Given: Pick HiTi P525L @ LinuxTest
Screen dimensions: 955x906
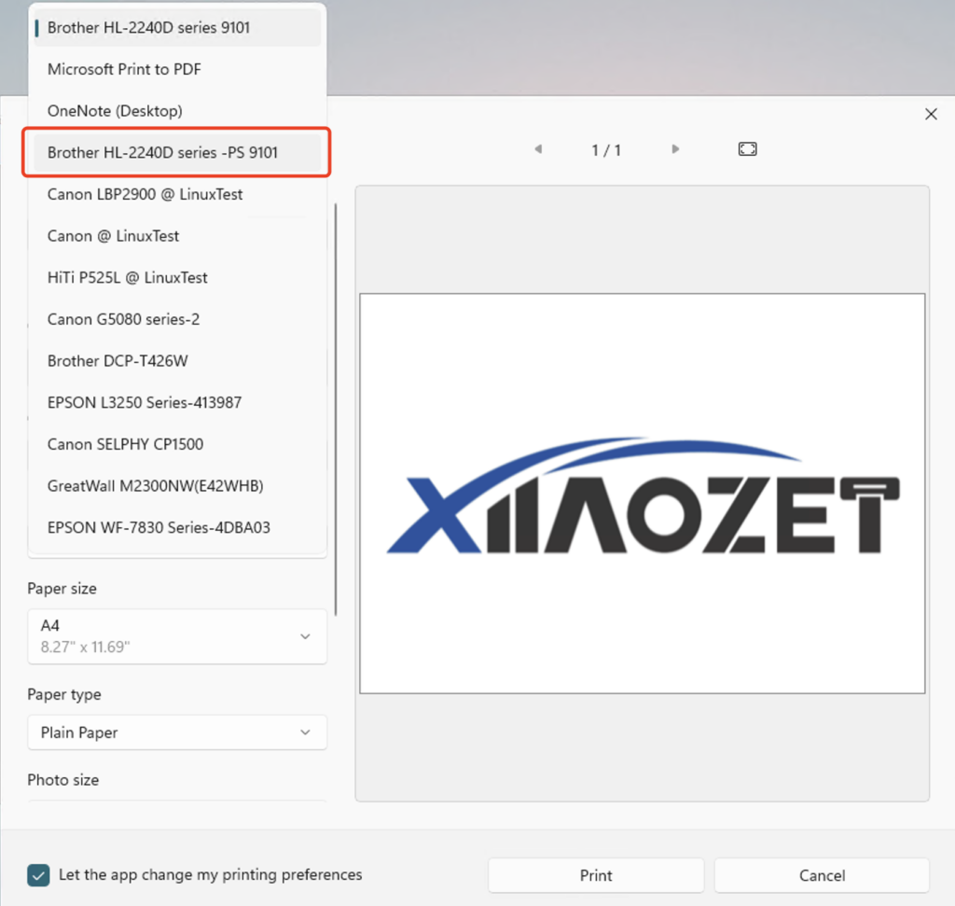Looking at the screenshot, I should click(177, 278).
